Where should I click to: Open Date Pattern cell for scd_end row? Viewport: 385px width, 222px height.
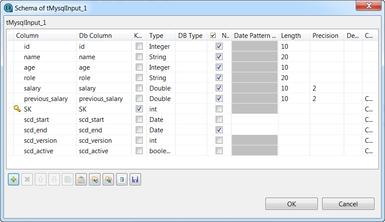254,130
